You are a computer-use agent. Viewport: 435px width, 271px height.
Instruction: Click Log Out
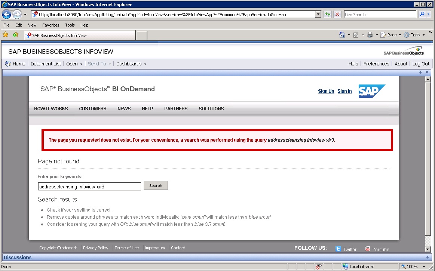pyautogui.click(x=421, y=64)
